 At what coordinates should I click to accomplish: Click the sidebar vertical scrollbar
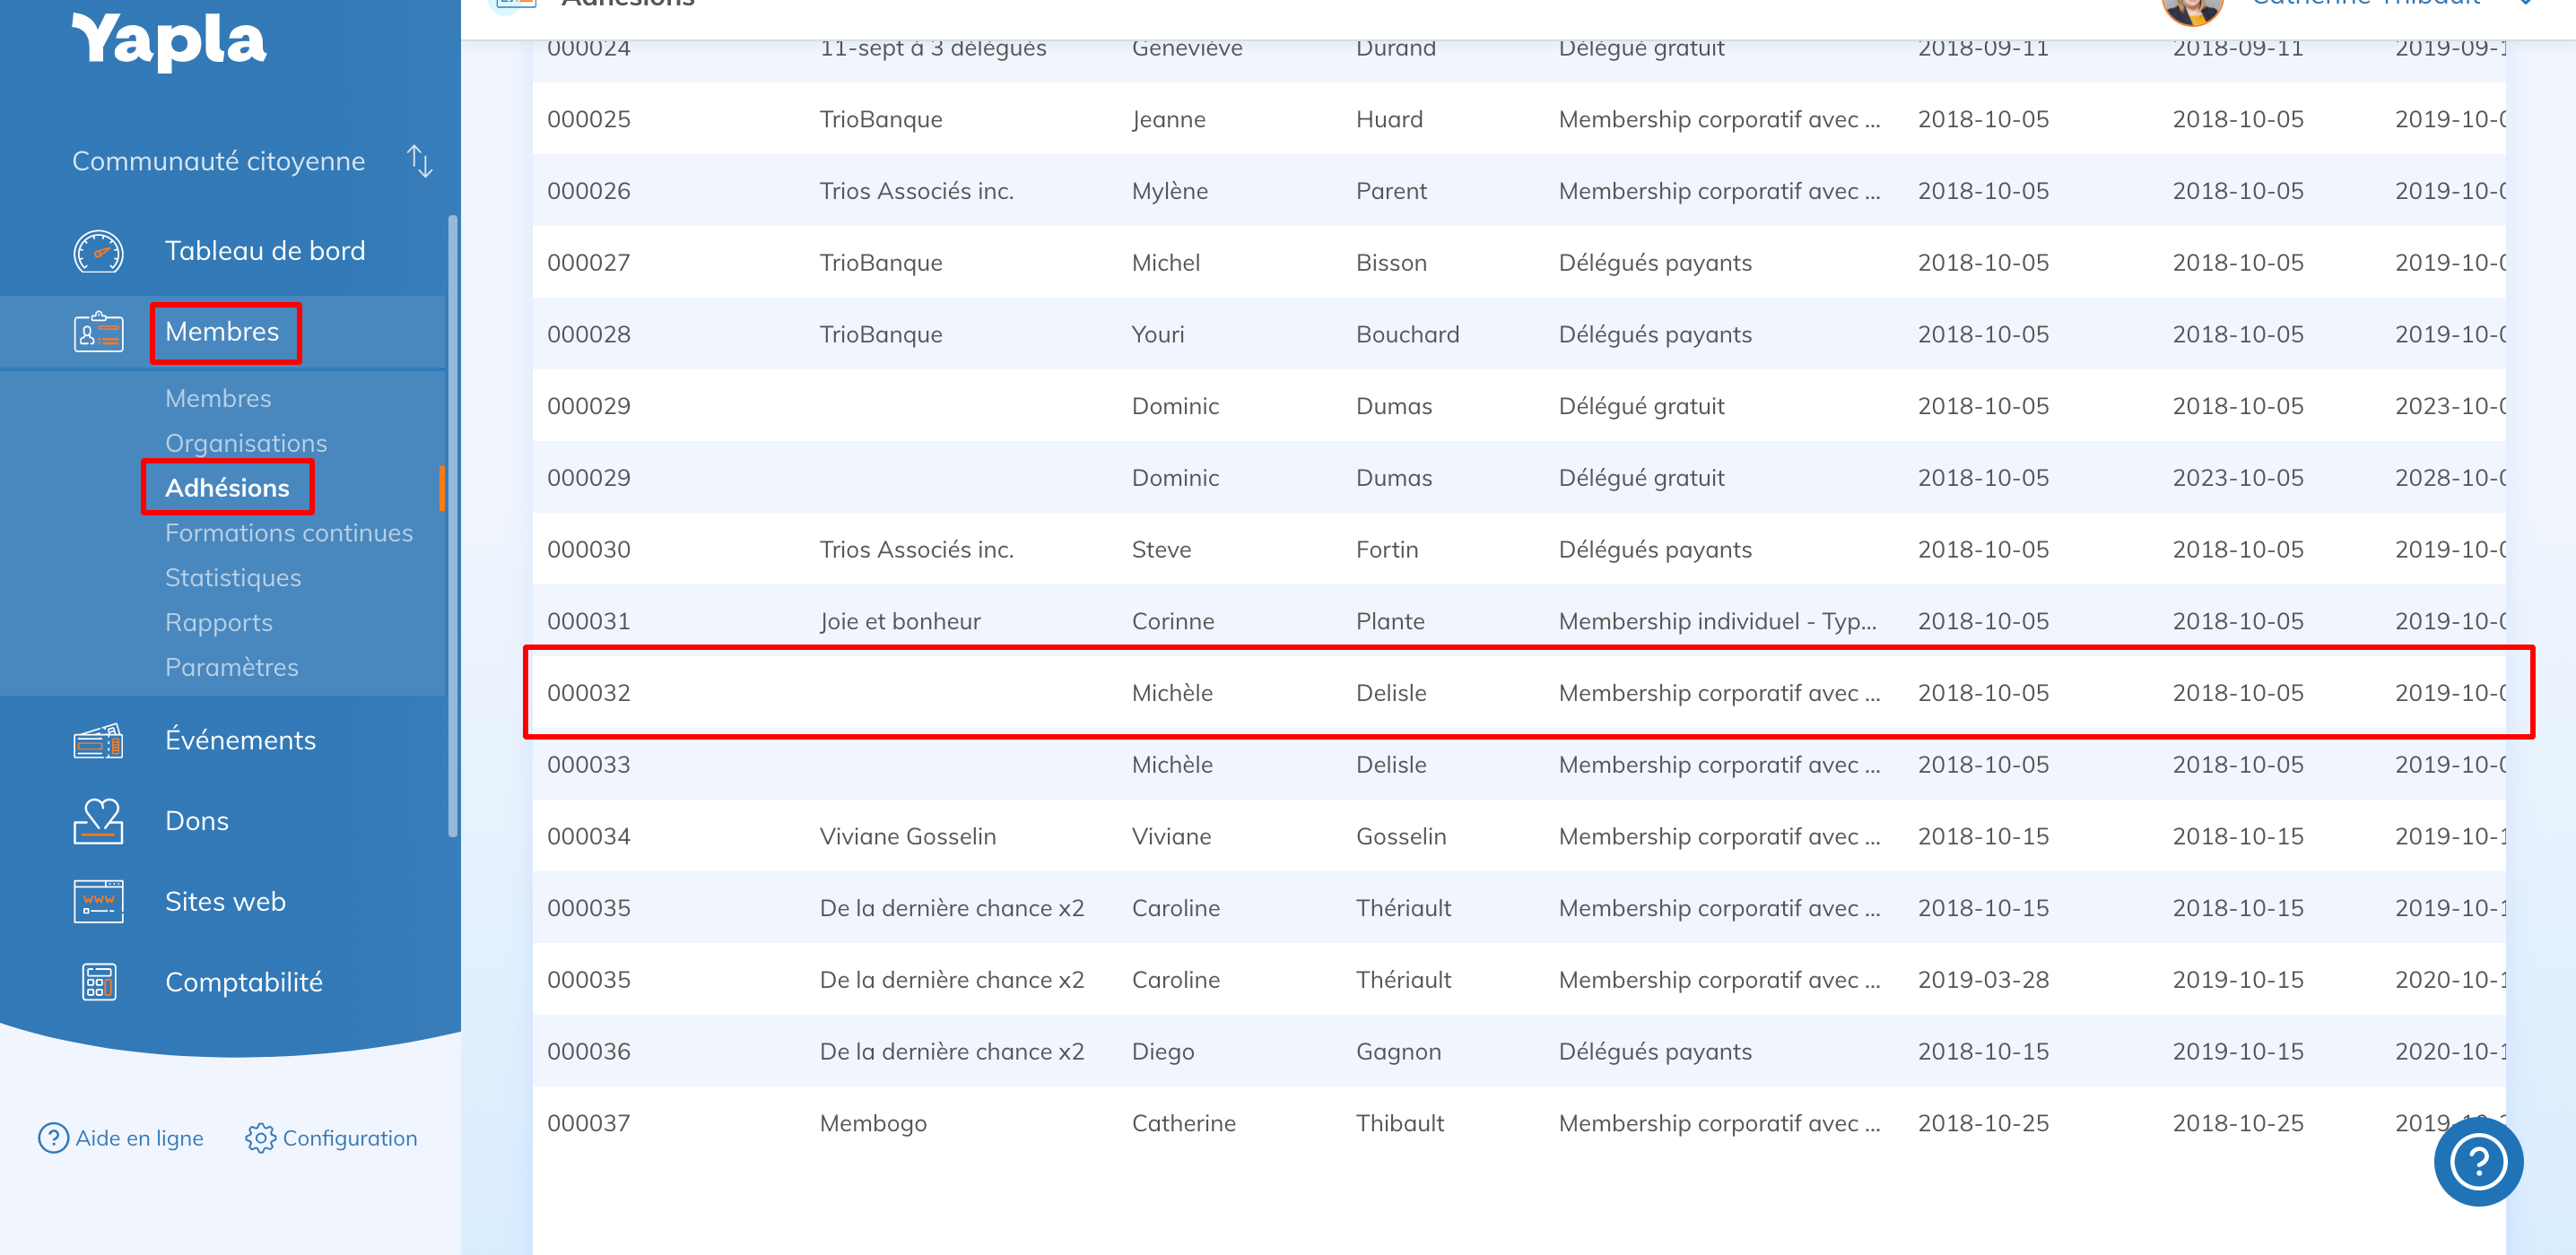452,524
